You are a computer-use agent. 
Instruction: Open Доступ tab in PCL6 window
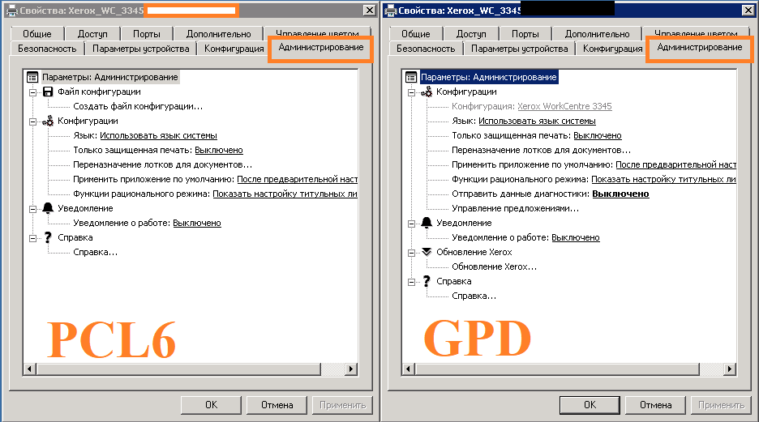point(92,34)
